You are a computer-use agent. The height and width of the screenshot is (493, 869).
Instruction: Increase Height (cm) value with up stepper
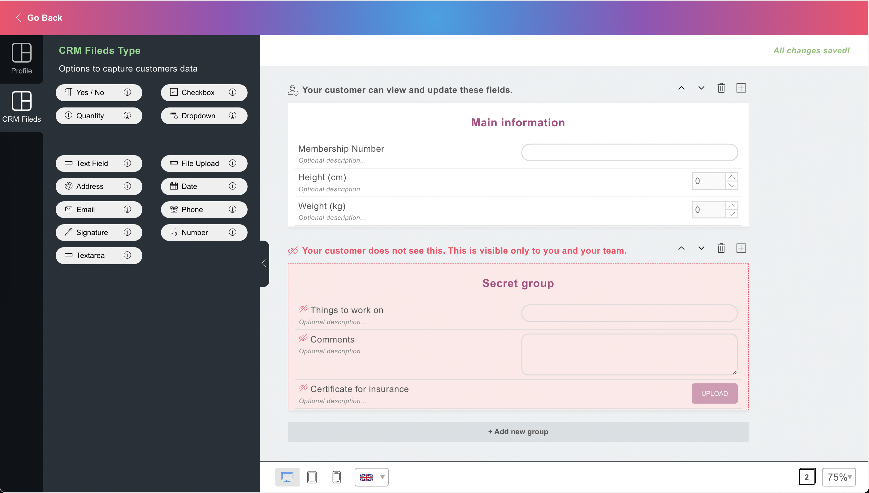[731, 177]
